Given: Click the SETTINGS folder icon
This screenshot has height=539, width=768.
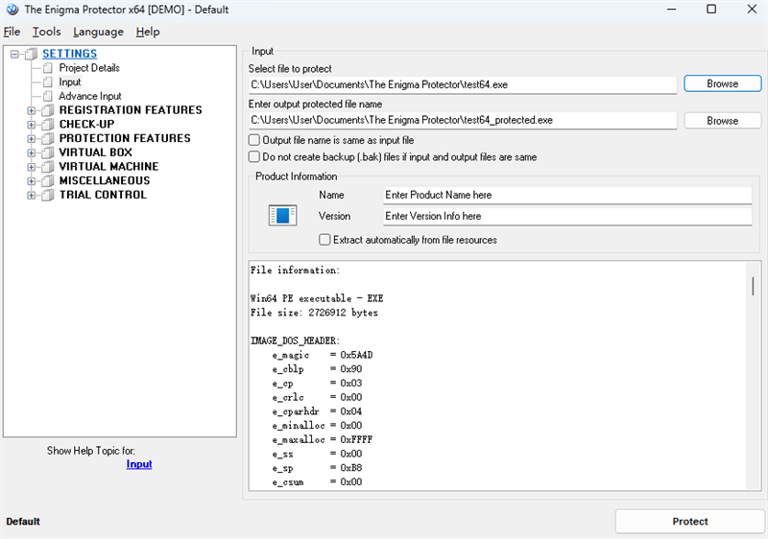Looking at the screenshot, I should click(x=32, y=54).
